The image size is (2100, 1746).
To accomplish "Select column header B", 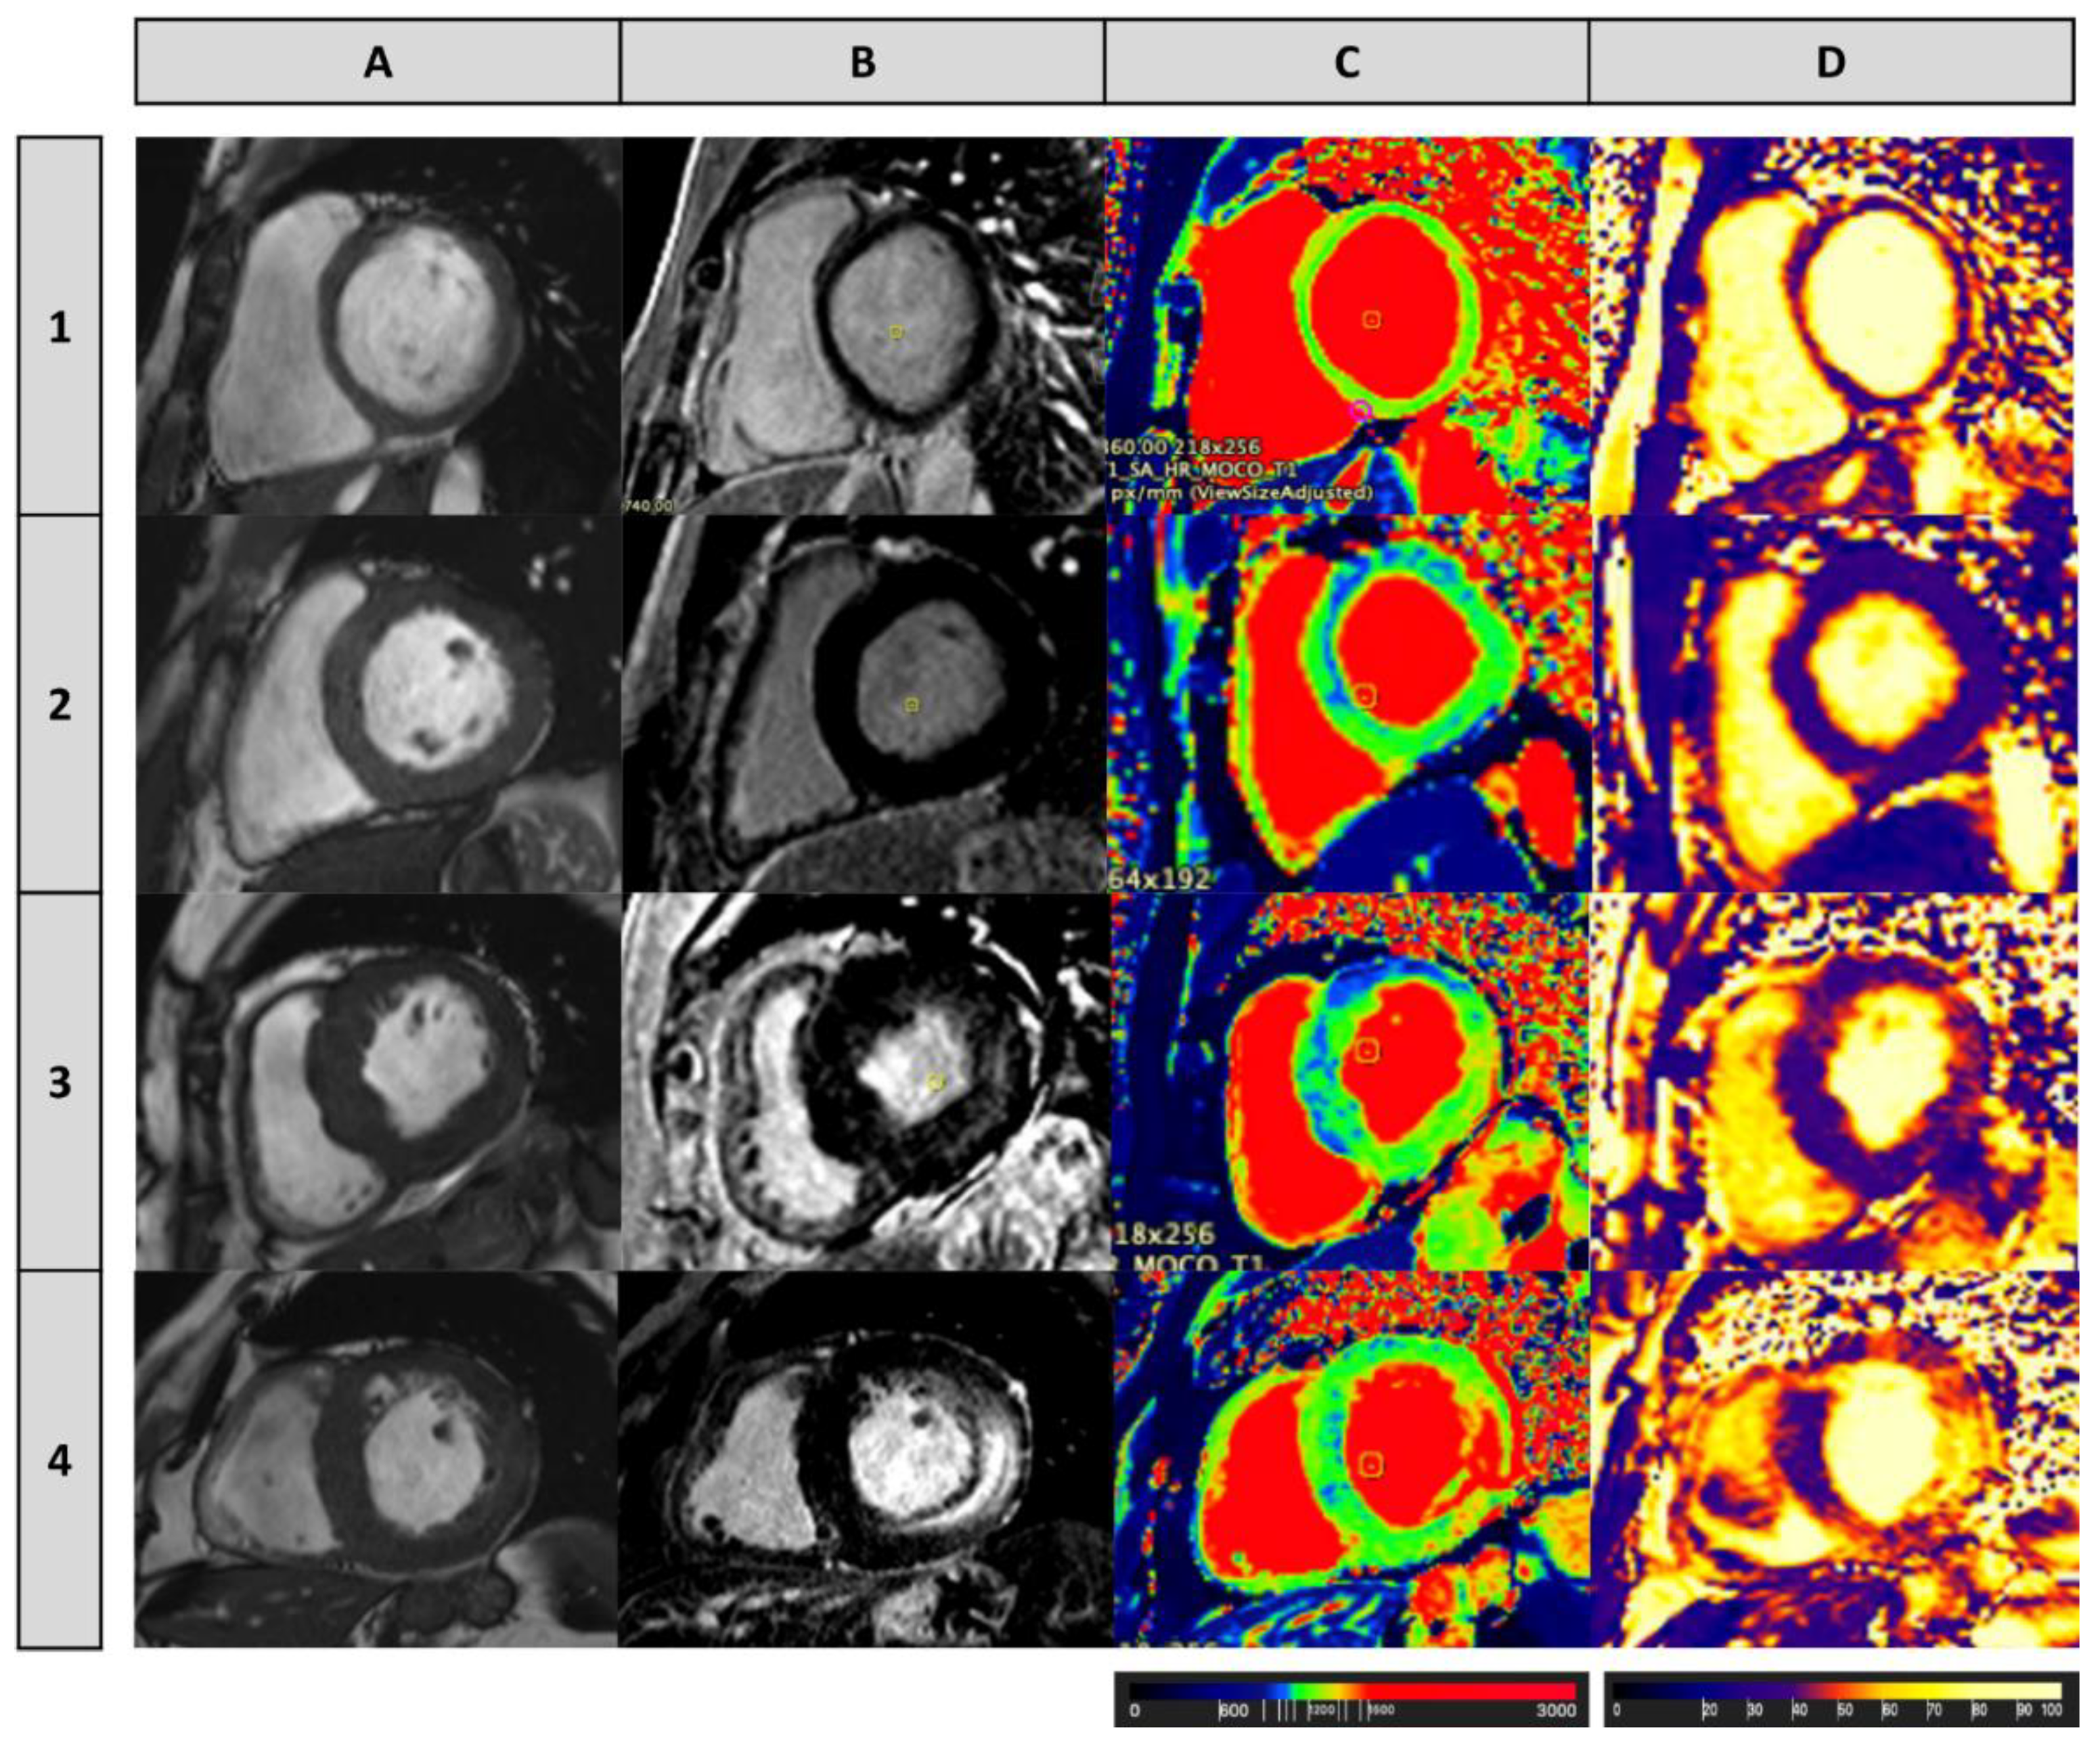I will [862, 62].
